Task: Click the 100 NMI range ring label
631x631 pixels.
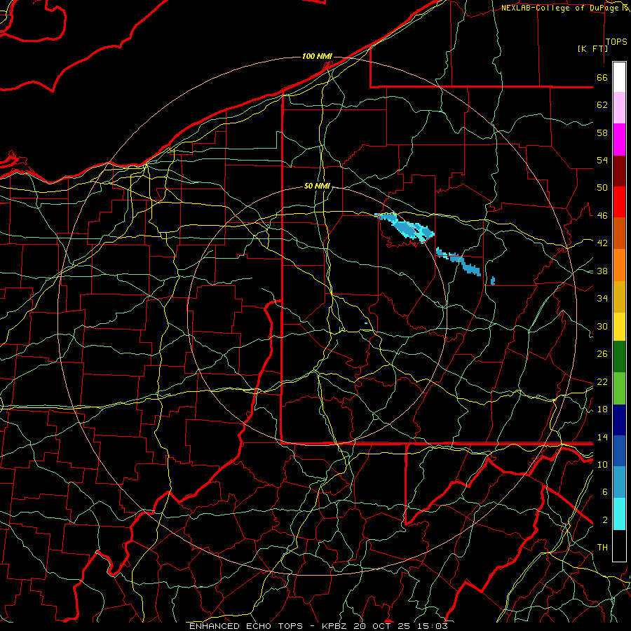Action: pos(317,56)
